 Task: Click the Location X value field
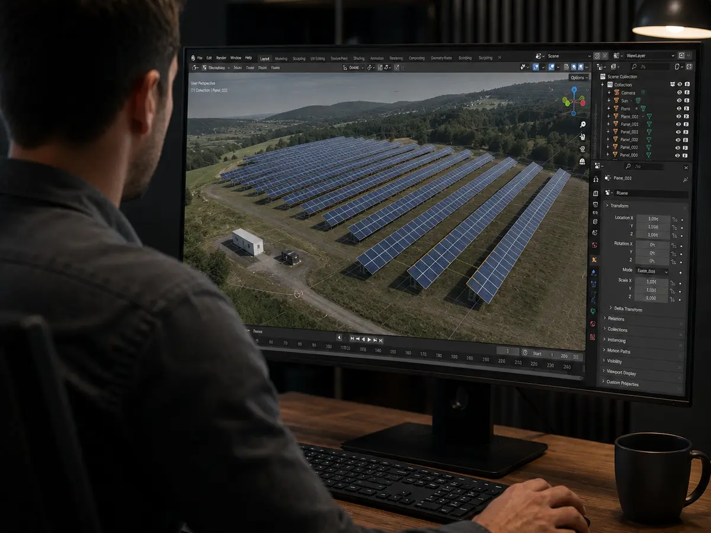pyautogui.click(x=653, y=219)
